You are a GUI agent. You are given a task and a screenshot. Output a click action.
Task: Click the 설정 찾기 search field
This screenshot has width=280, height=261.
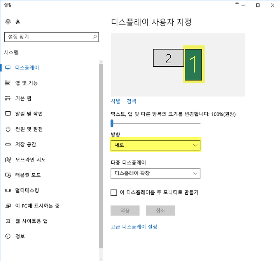pyautogui.click(x=52, y=37)
